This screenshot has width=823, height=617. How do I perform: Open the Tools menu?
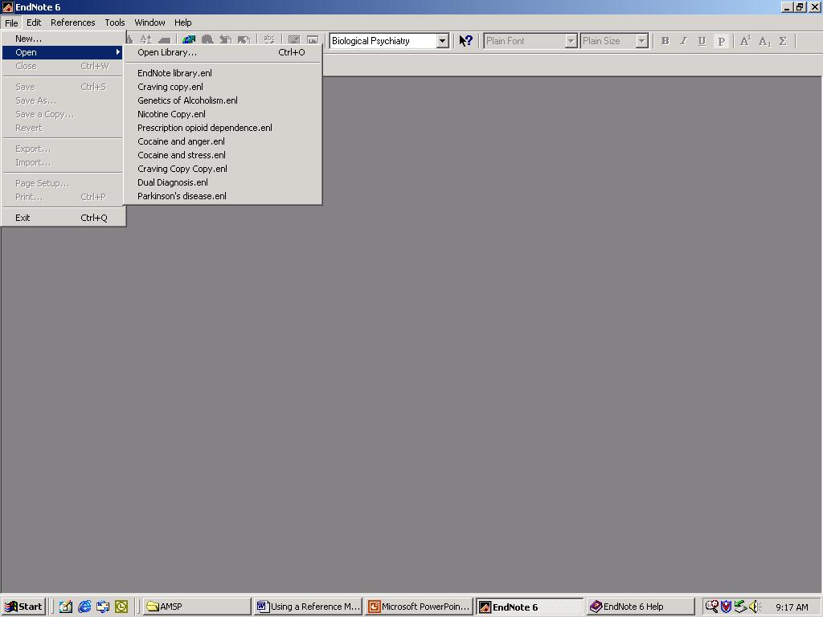tap(114, 22)
